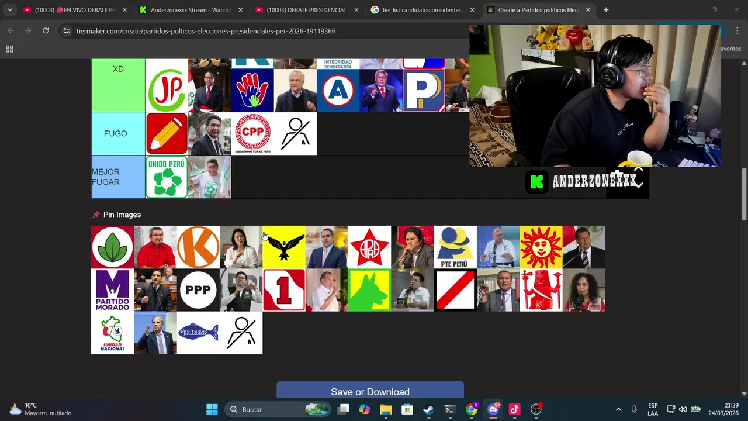Select curly-haired woman with microphone thumbnail
The image size is (748, 421).
click(x=584, y=290)
